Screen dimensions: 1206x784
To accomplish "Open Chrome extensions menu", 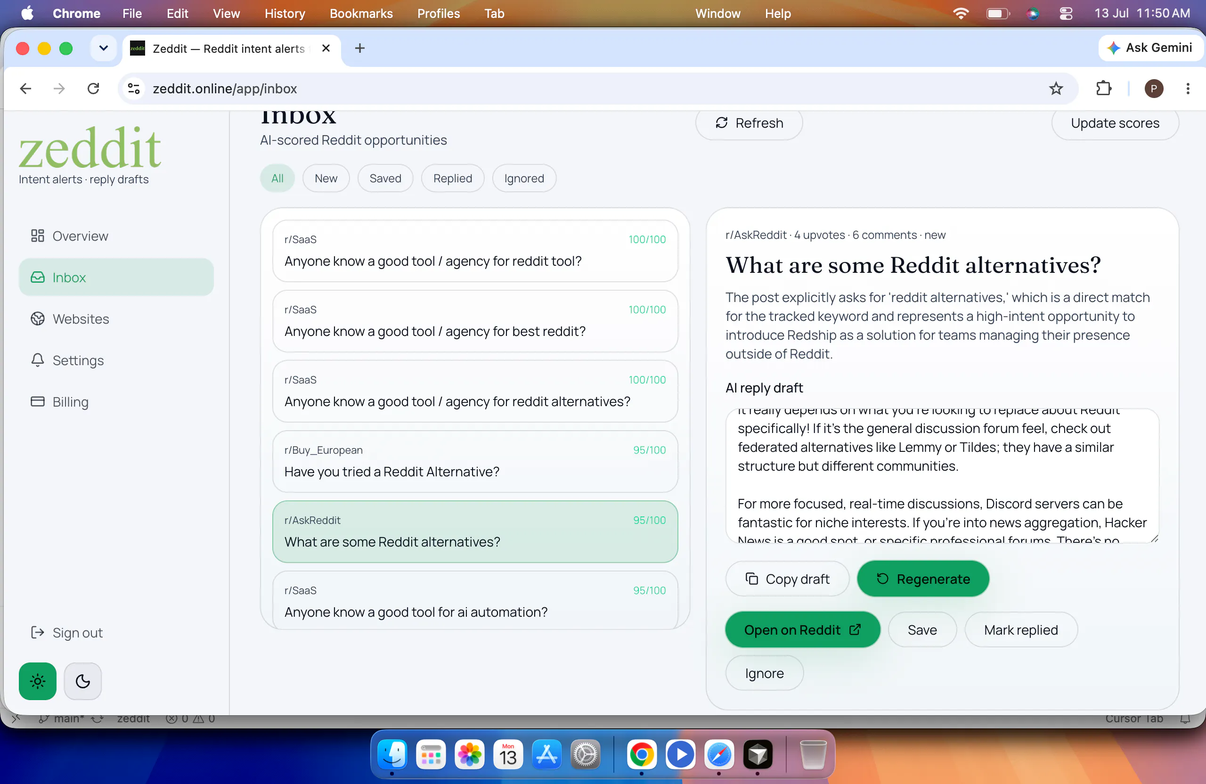I will point(1103,89).
